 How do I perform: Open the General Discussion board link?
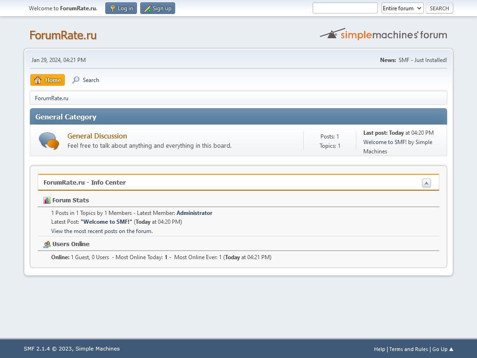[x=97, y=136]
